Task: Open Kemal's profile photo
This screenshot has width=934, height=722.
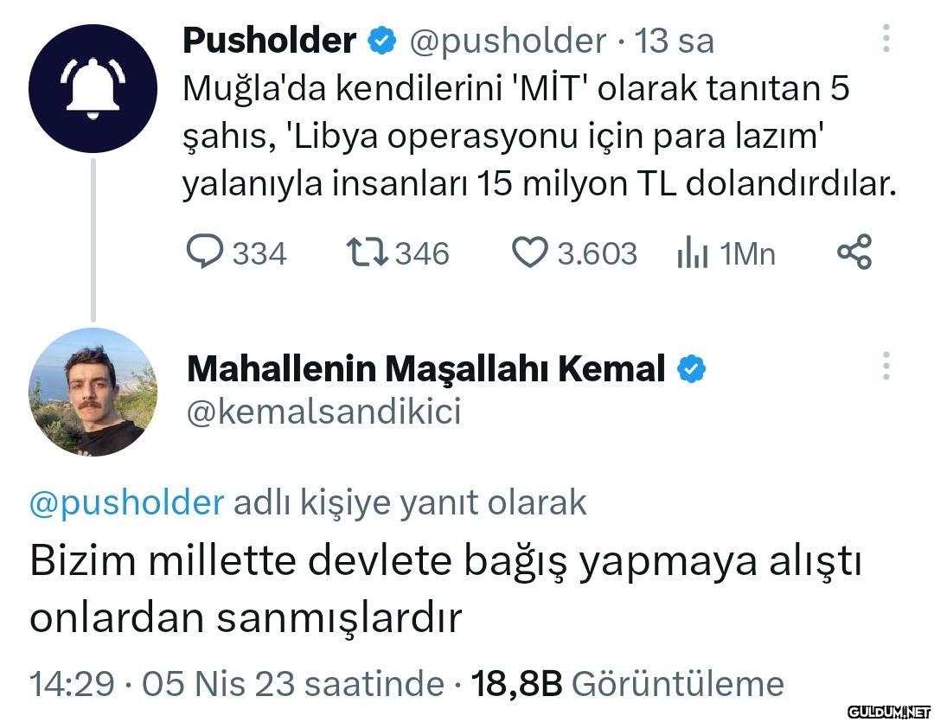Action: pyautogui.click(x=93, y=391)
